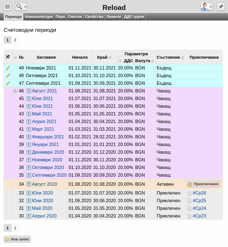
Task: Sort table by Състояние column
Action: coord(182,58)
